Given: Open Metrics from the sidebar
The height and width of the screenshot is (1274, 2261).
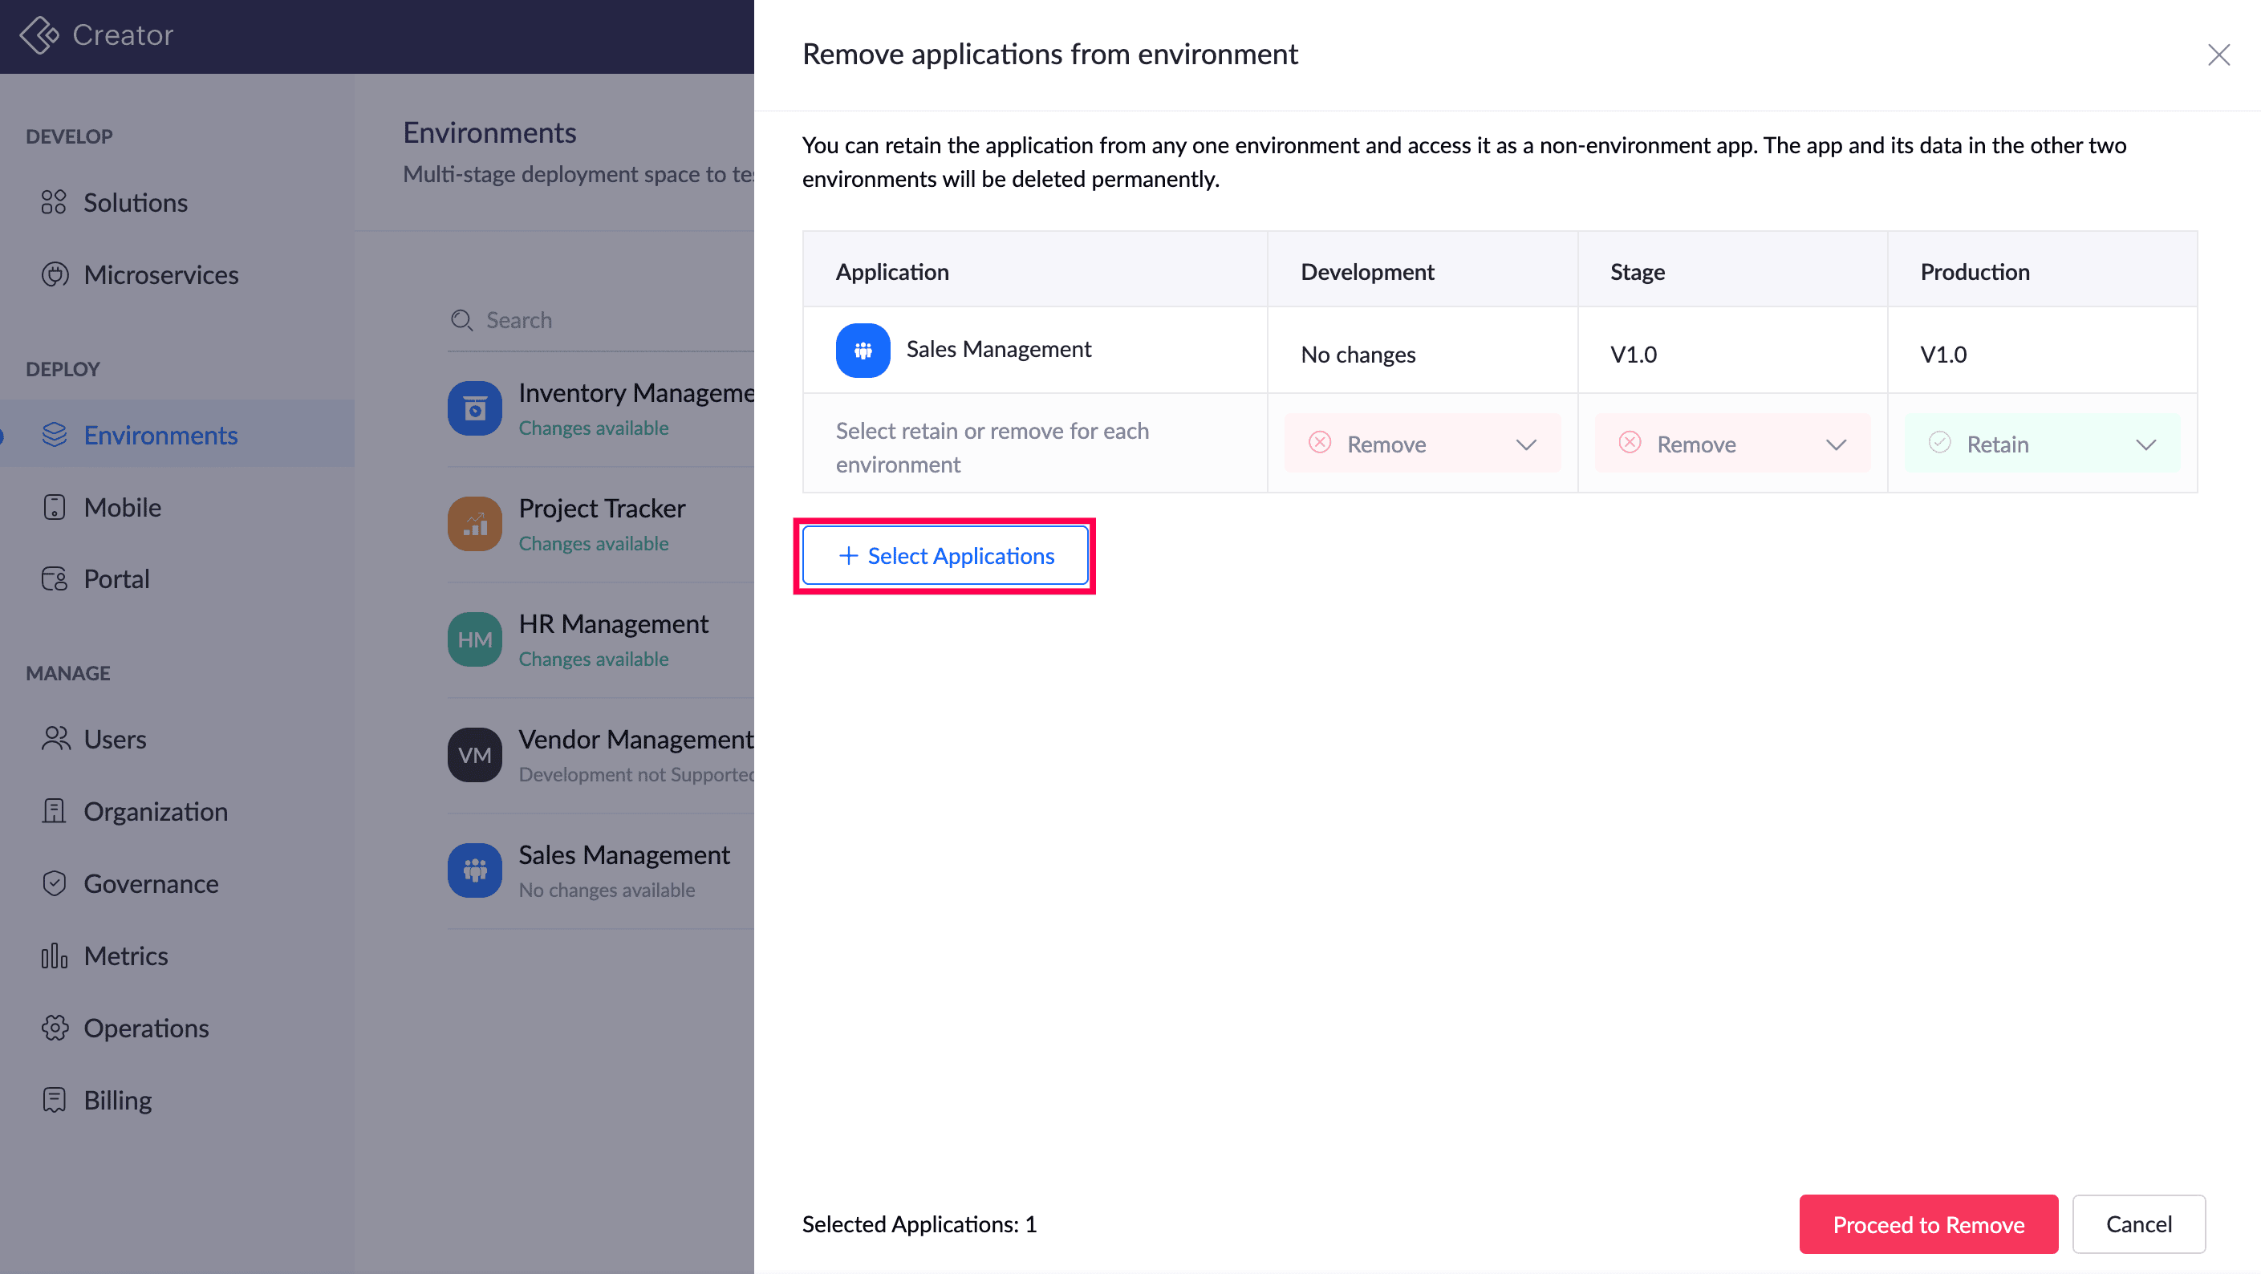Looking at the screenshot, I should (125, 955).
